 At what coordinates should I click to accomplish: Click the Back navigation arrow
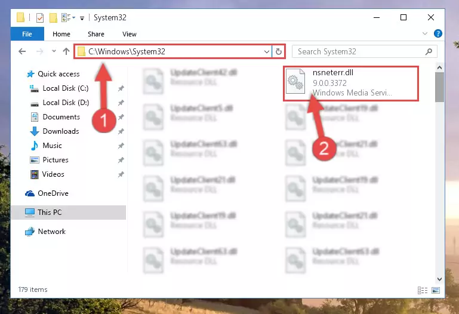click(22, 51)
